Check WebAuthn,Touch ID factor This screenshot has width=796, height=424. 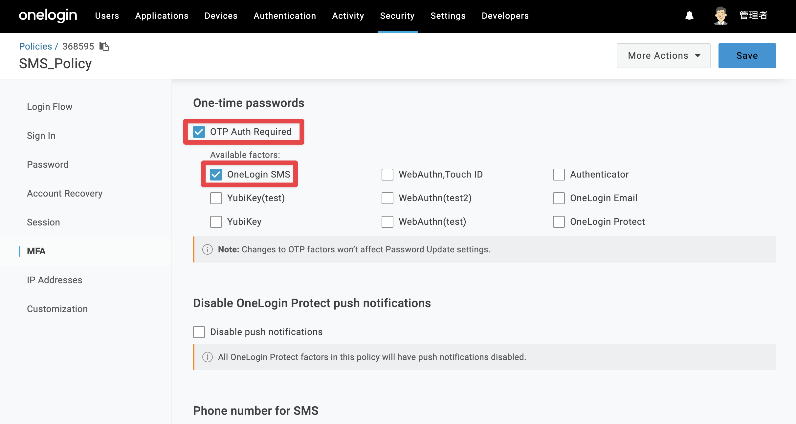click(387, 174)
